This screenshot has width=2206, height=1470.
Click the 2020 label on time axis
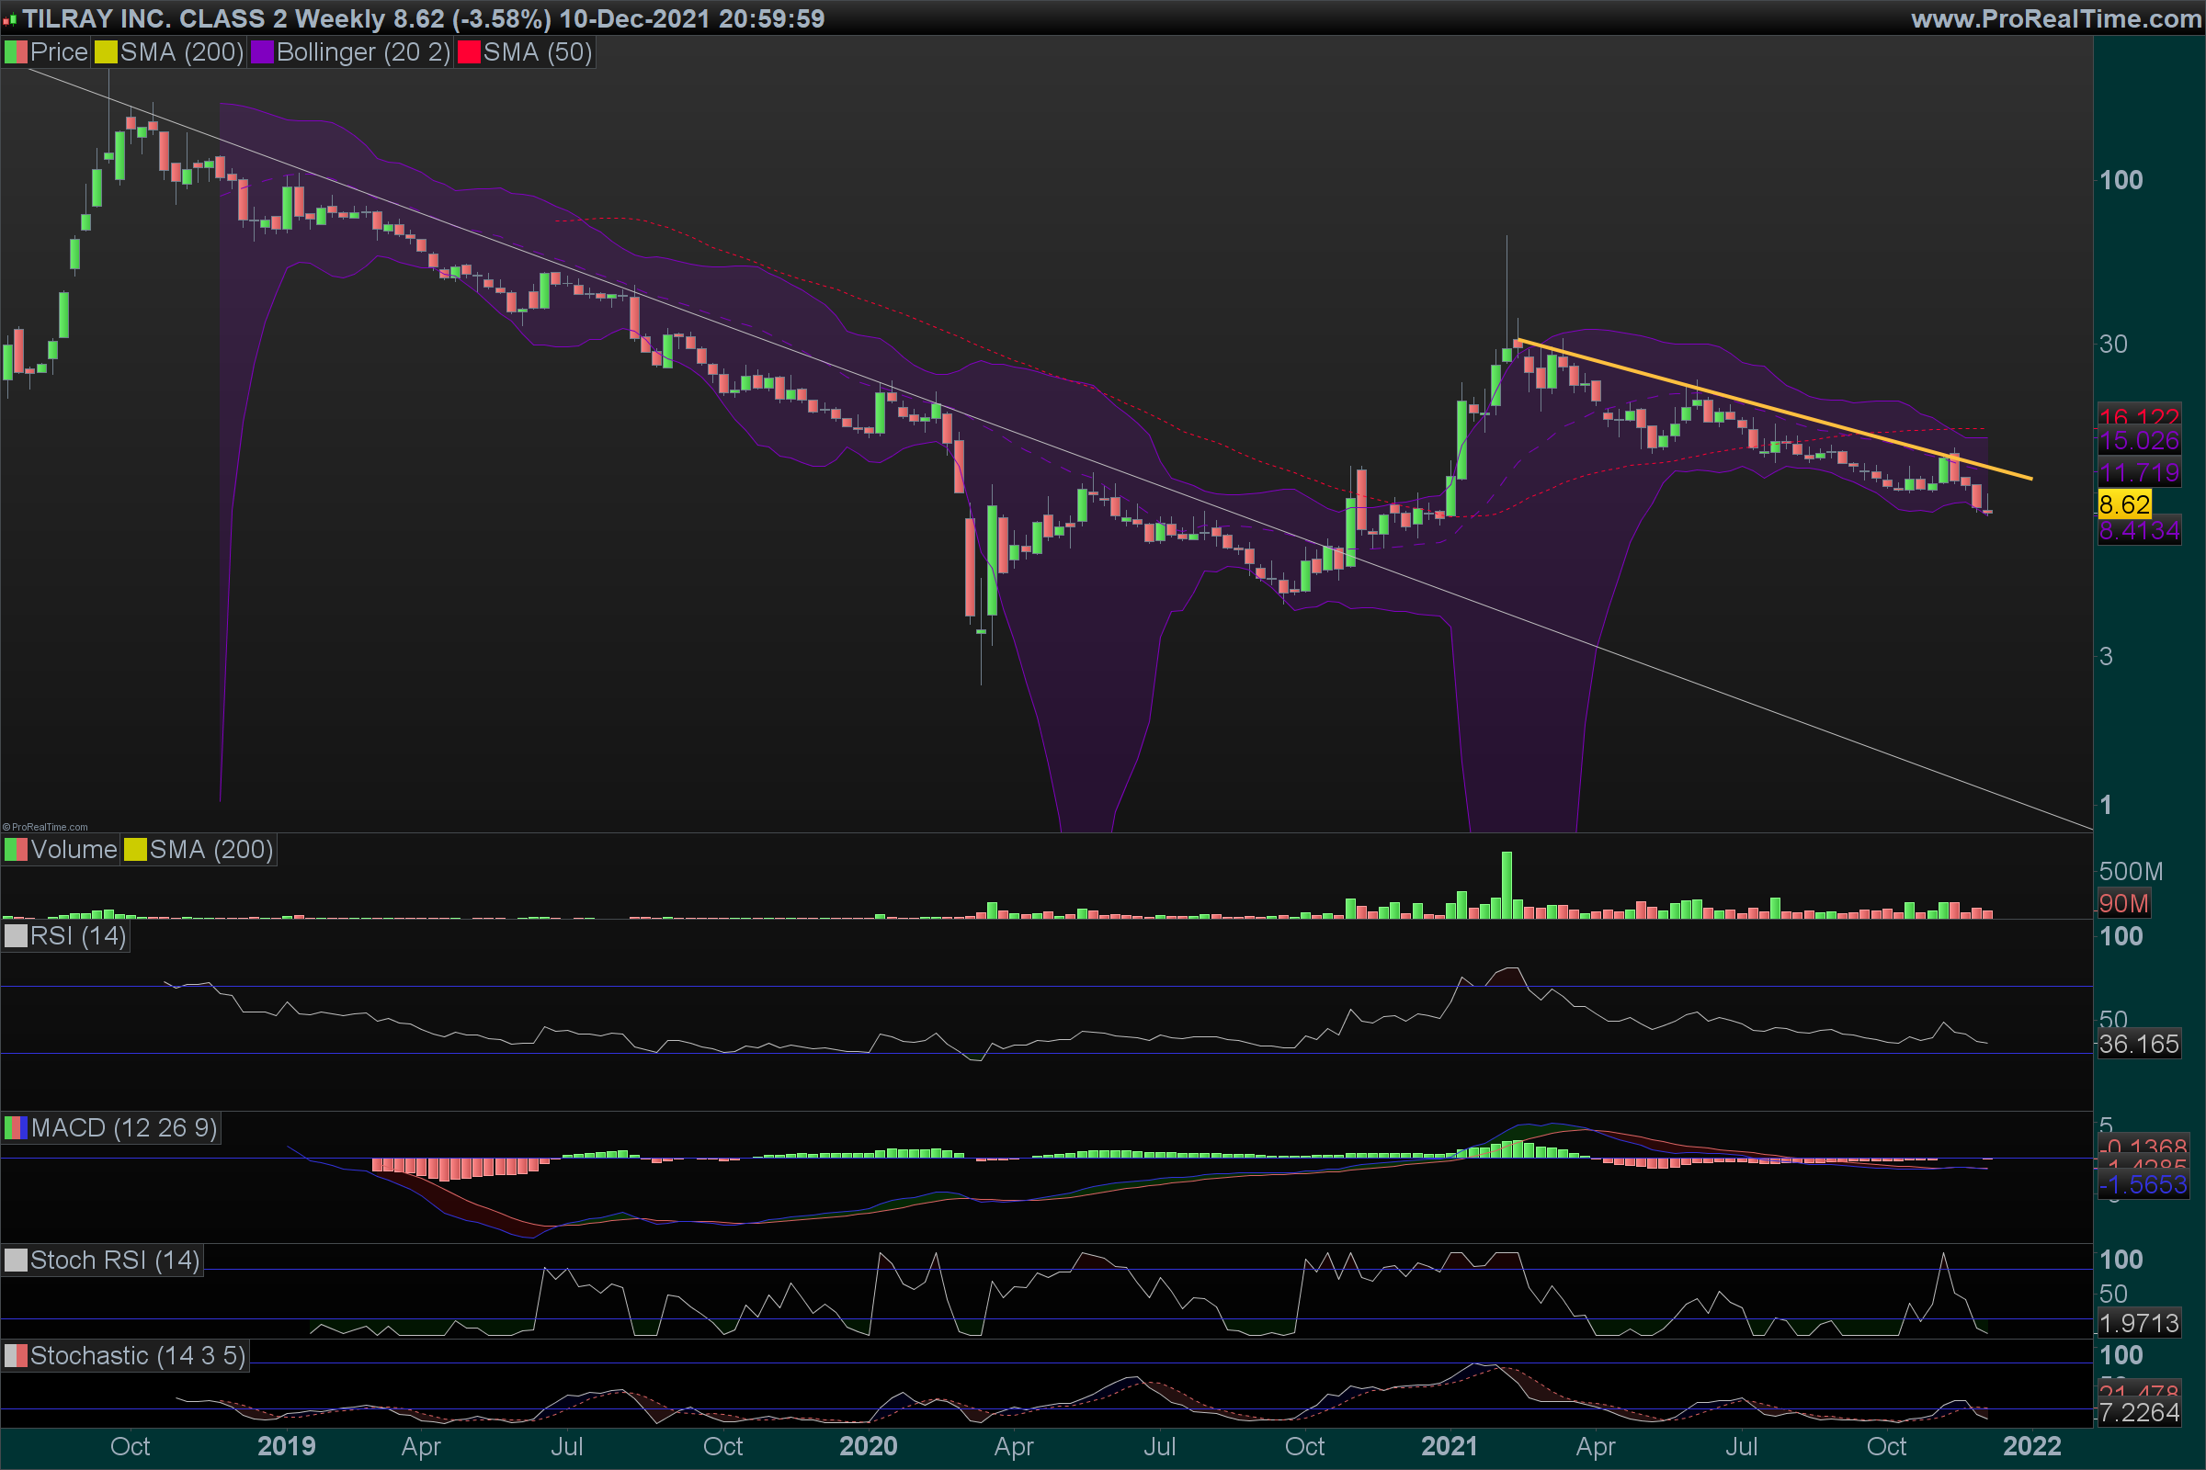click(x=868, y=1445)
